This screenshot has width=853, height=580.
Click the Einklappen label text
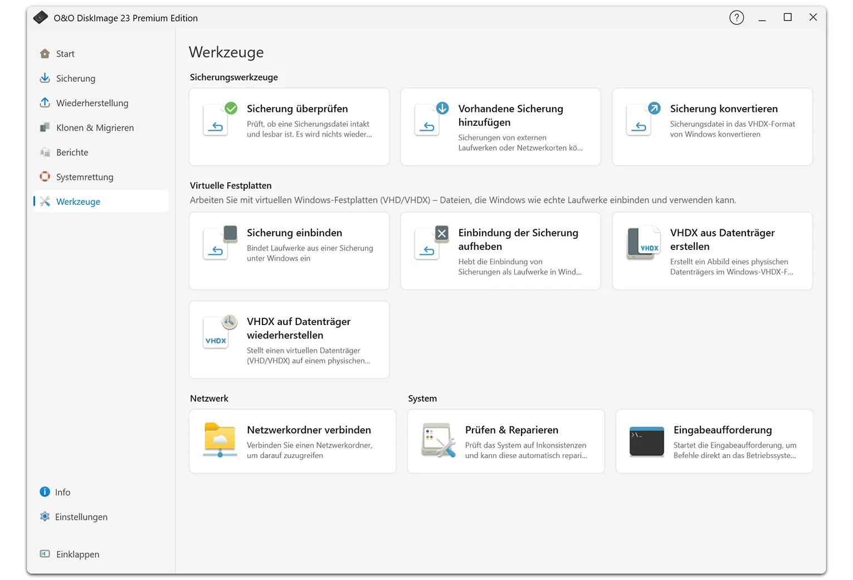(x=78, y=554)
